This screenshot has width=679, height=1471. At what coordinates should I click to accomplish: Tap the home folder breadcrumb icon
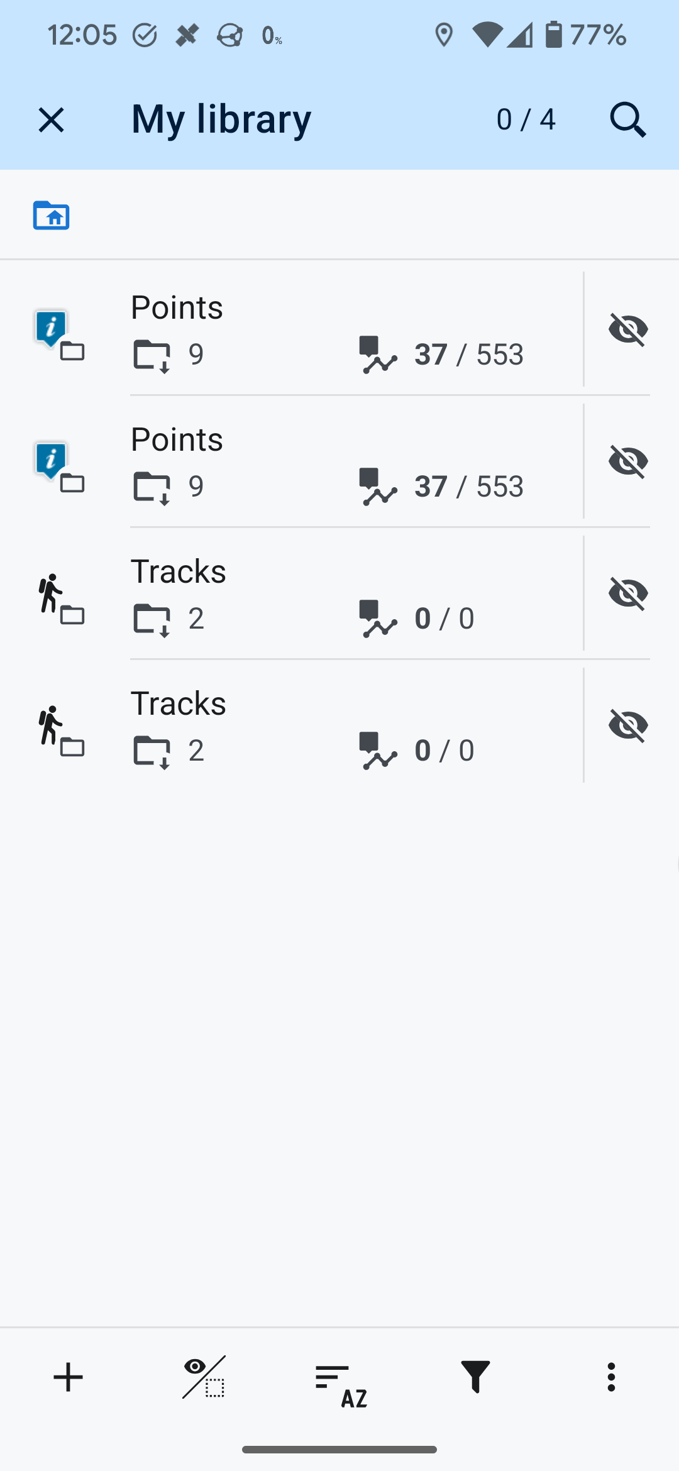click(51, 215)
